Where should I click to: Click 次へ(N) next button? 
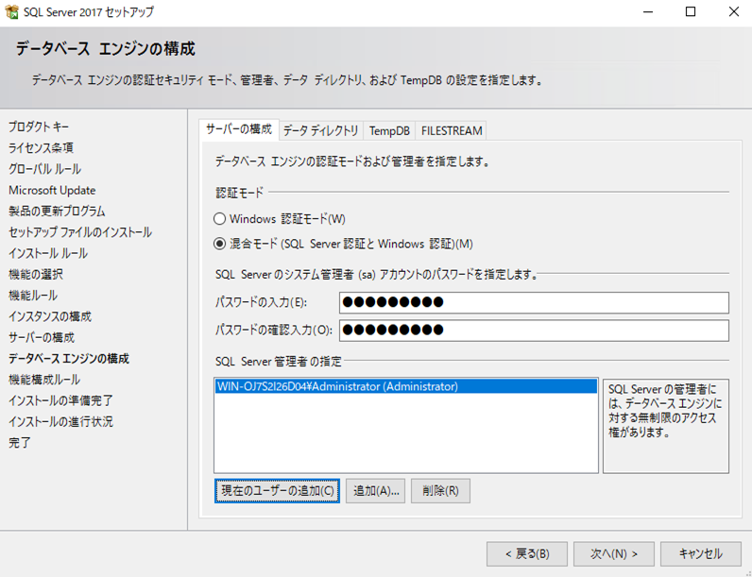pos(614,554)
